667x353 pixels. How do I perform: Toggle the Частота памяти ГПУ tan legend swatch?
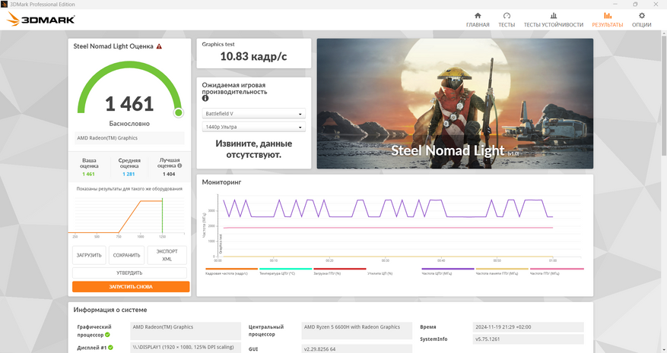[502, 269]
